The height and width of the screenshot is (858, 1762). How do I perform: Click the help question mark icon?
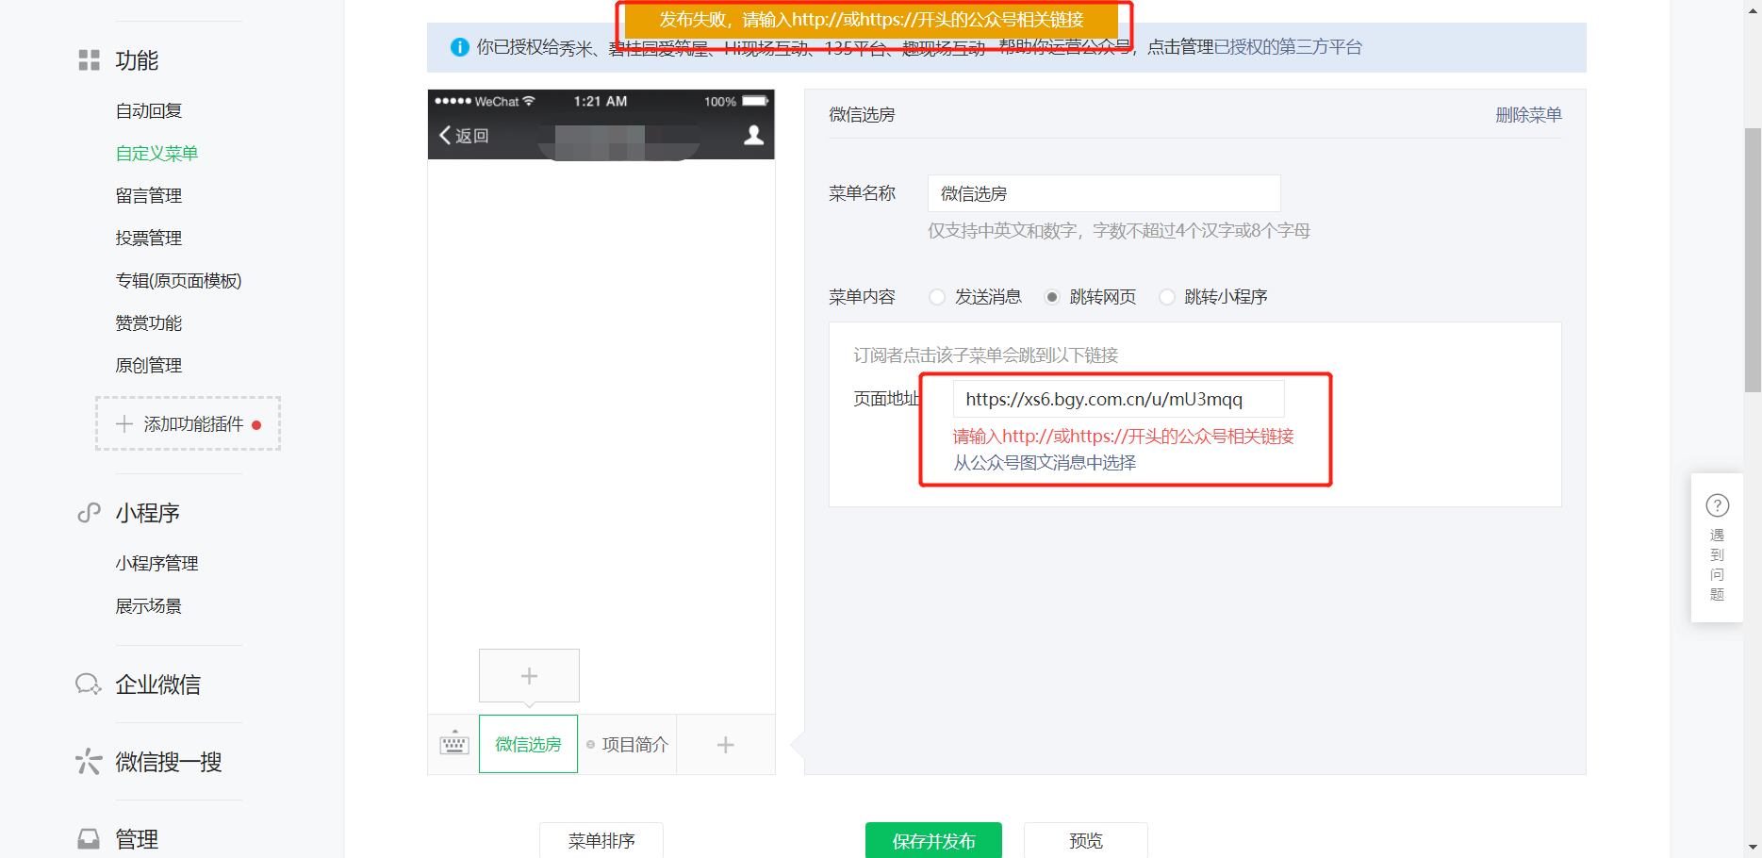(x=1718, y=505)
